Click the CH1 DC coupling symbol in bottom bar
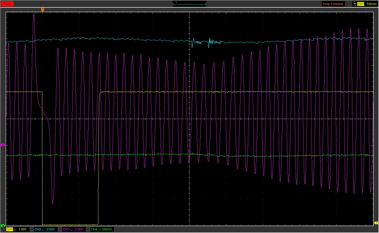Viewport: 379px width, 233px height. click(15, 229)
